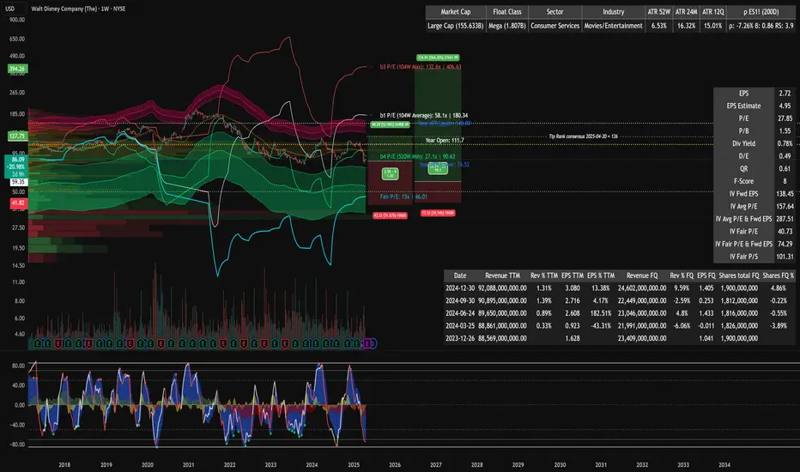Click the 2034 label on time axis

[724, 465]
